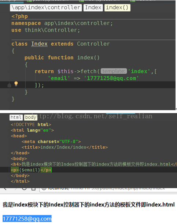Click 'extends' keyword in class declaration

62,44
